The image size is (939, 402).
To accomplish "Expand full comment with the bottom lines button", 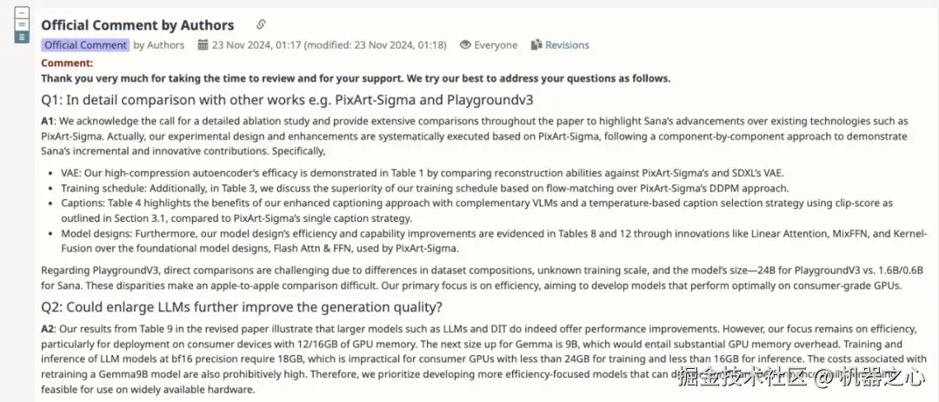I will point(22,37).
